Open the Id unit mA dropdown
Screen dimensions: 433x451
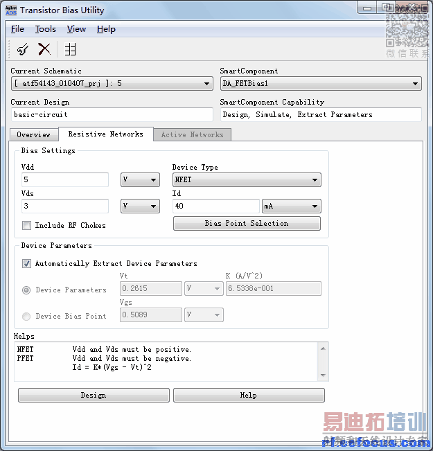point(292,206)
